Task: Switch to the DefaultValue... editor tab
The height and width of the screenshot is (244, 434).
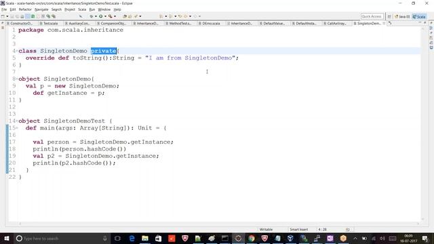Action: [274, 24]
